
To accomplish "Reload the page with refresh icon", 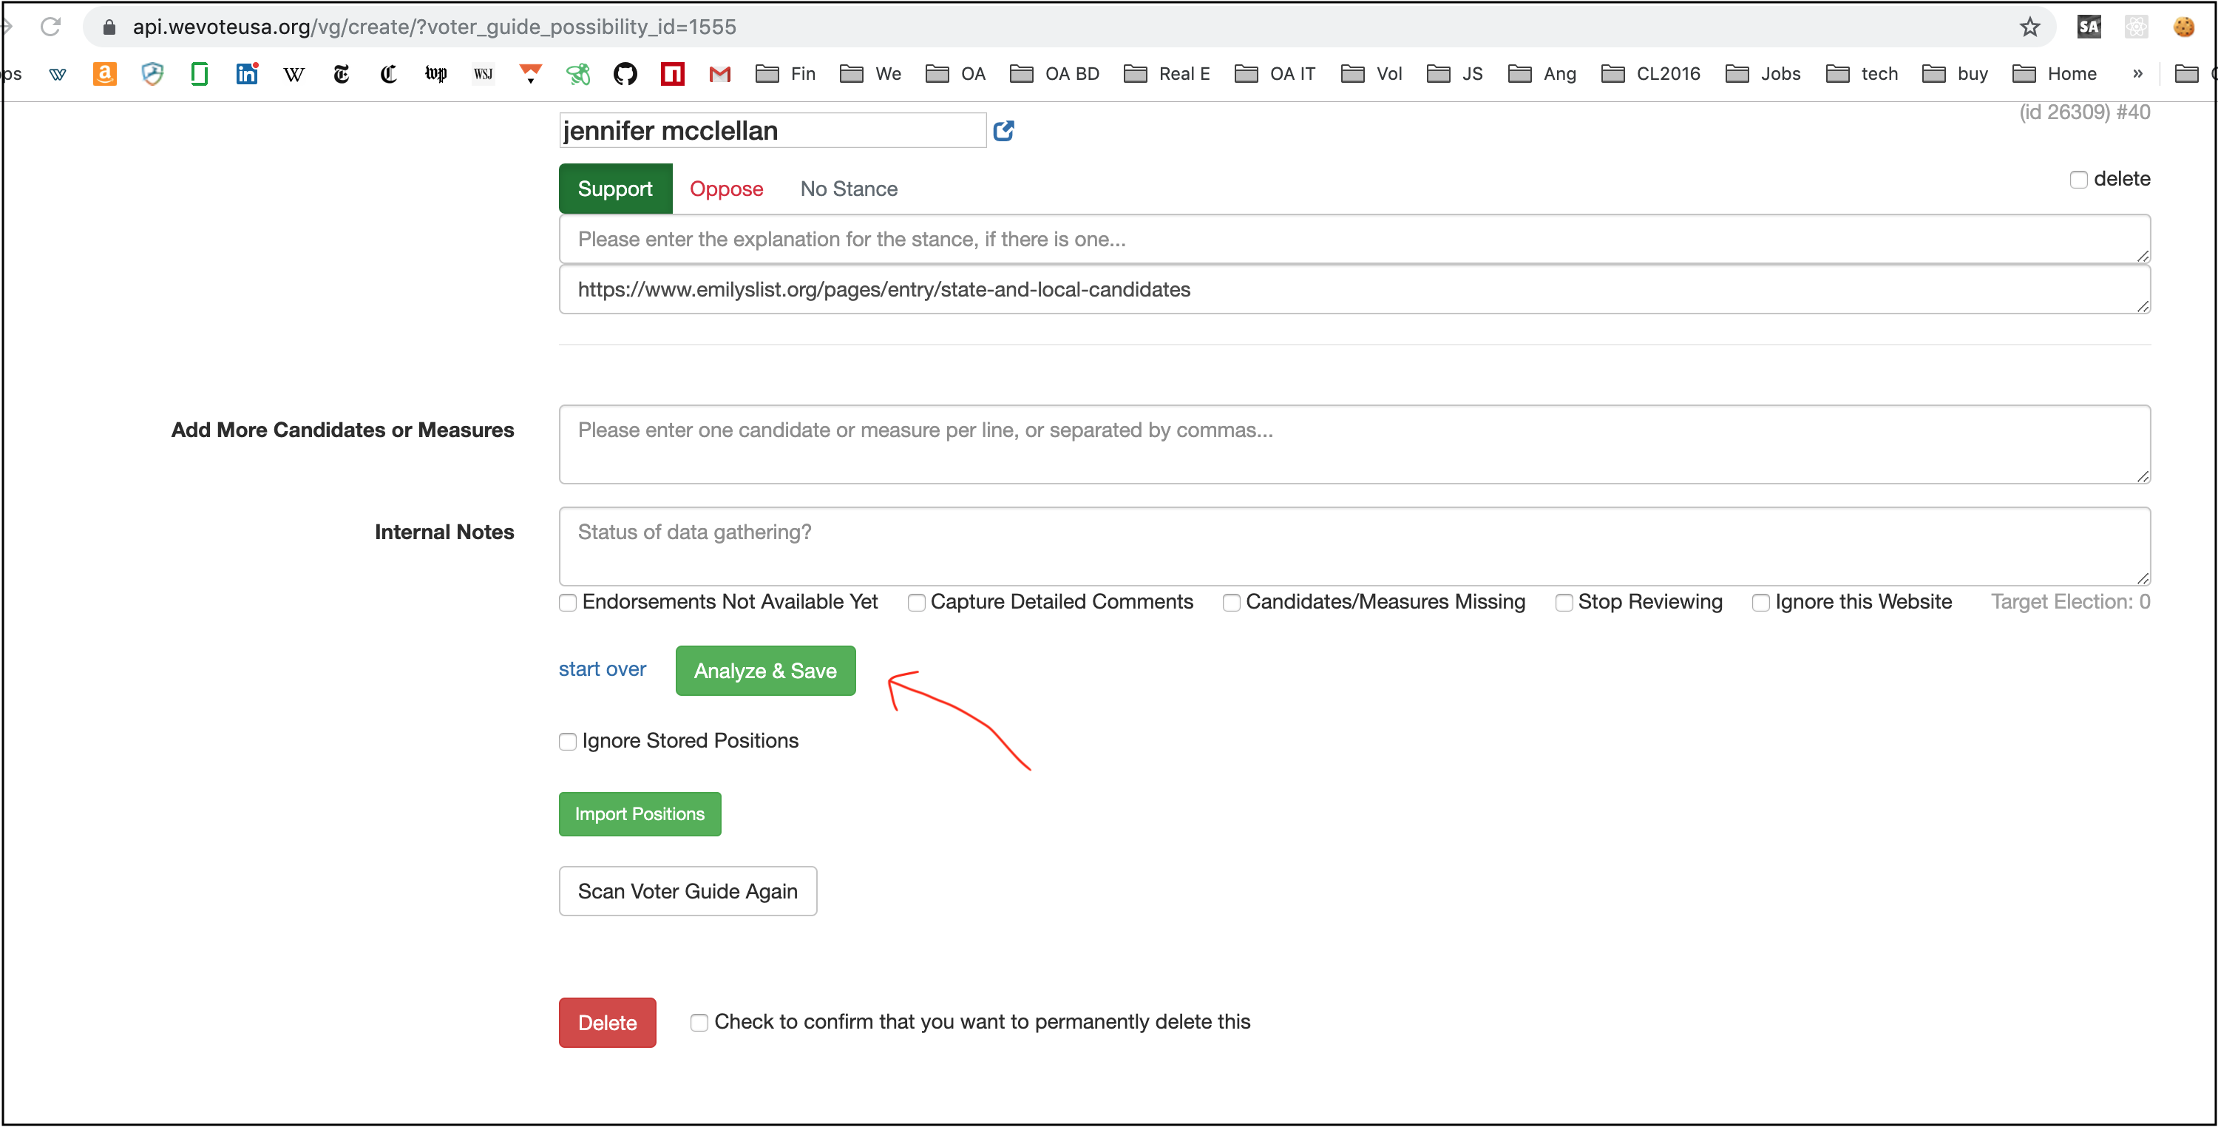I will tap(51, 27).
